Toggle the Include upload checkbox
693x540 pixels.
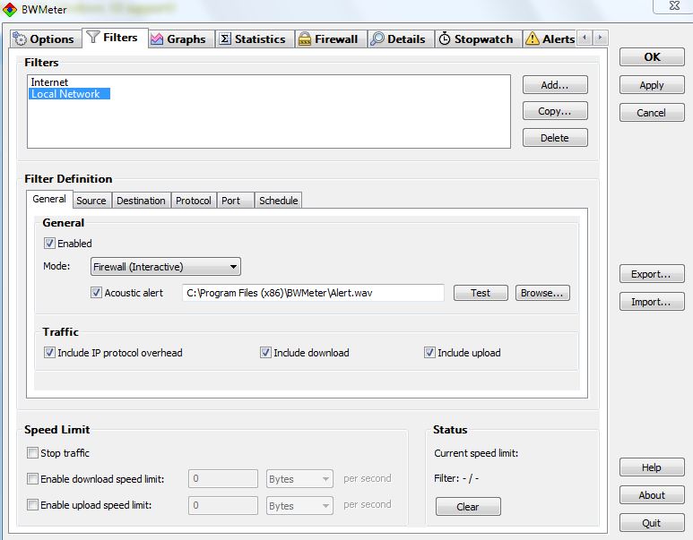tap(429, 352)
